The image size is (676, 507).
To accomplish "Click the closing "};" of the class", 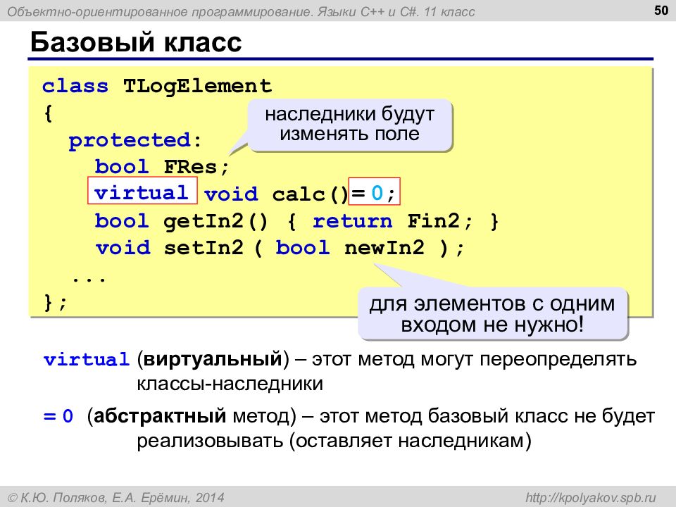I will 56,302.
